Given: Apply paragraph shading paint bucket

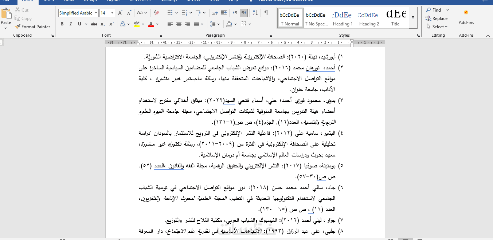Looking at the screenshot, I should [x=229, y=24].
